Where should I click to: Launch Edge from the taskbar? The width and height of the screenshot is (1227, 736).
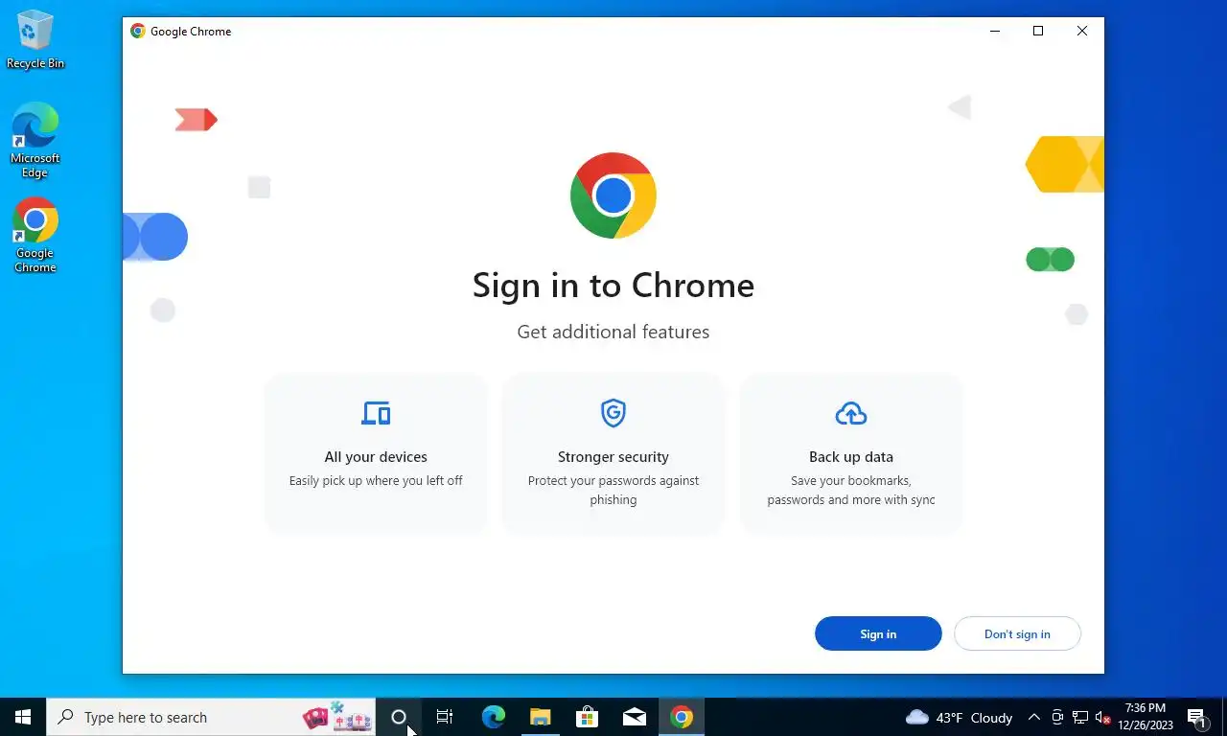coord(493,717)
